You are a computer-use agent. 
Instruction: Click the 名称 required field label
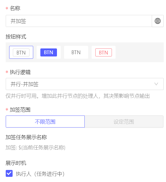pyautogui.click(x=15, y=8)
